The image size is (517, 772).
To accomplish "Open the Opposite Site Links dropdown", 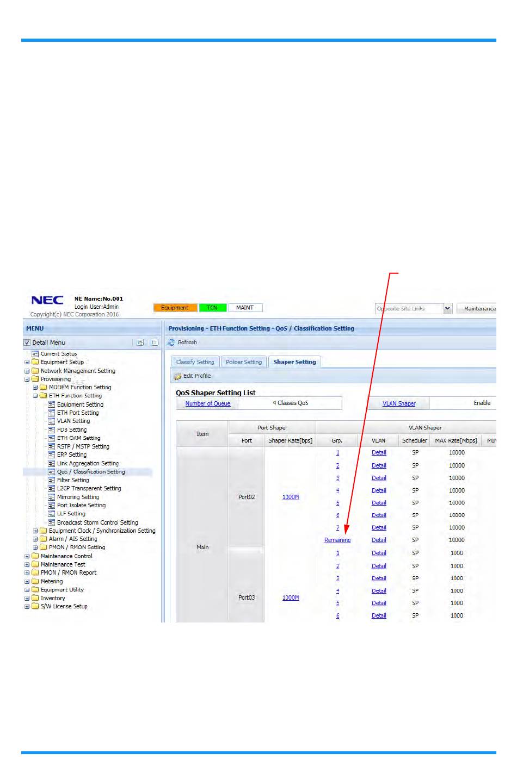I will coord(447,308).
